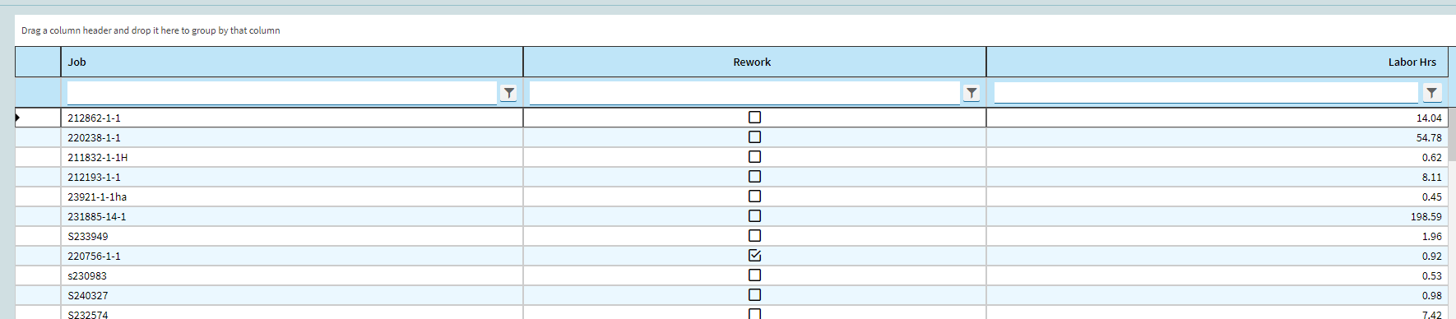Select job cell 231885-14-1
This screenshot has height=319, width=1456.
pos(292,216)
